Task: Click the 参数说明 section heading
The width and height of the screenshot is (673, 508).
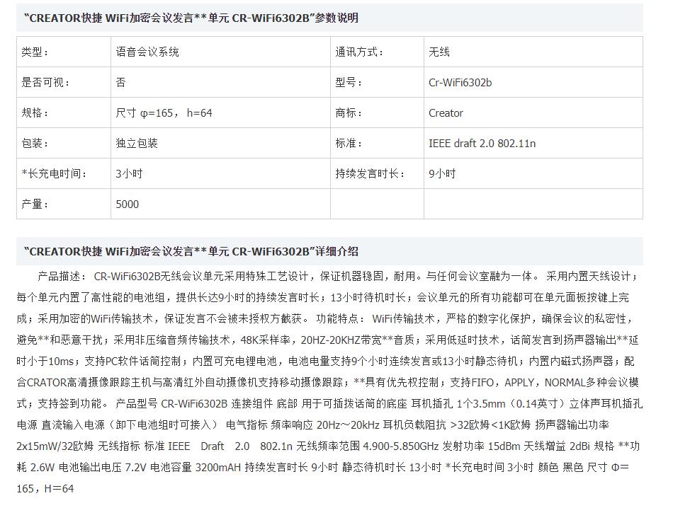Action: (191, 18)
